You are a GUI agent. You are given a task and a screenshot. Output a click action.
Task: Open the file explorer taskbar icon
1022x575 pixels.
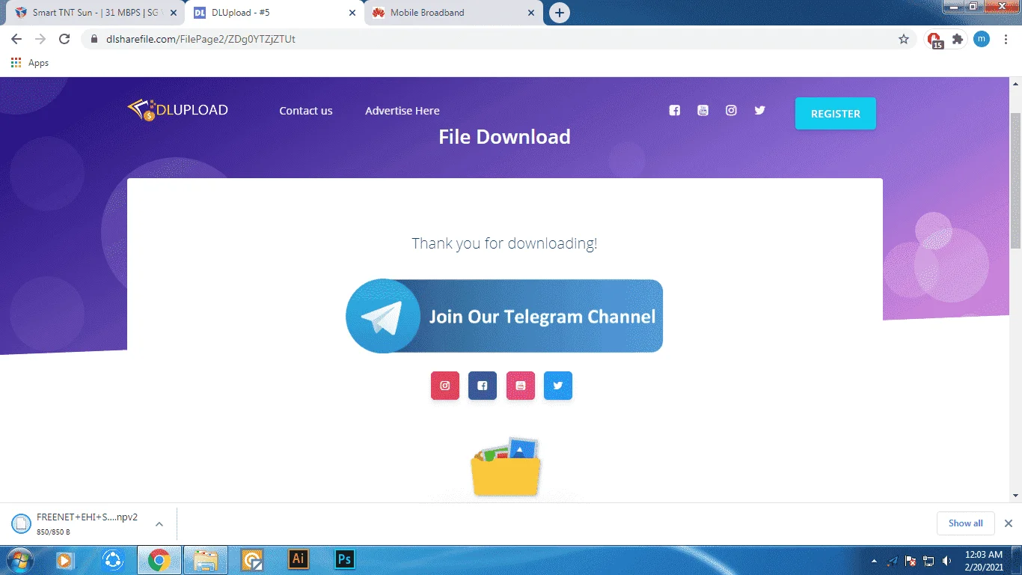(x=206, y=559)
